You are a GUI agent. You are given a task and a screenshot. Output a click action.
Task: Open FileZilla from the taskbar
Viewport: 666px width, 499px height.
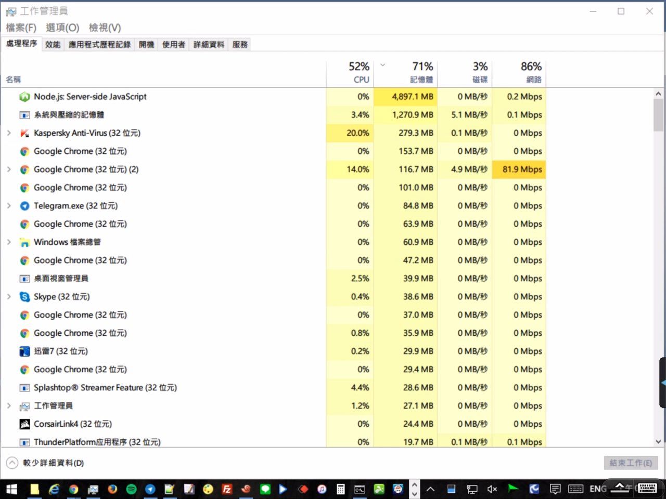click(227, 489)
